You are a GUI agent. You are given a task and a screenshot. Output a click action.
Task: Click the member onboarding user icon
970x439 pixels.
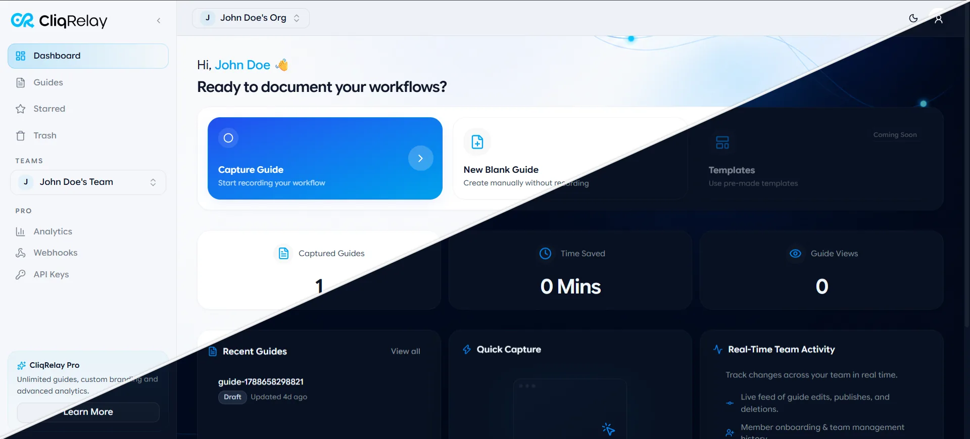click(x=730, y=433)
